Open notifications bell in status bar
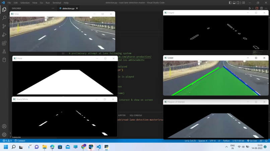The width and height of the screenshot is (270, 151). pos(266,141)
